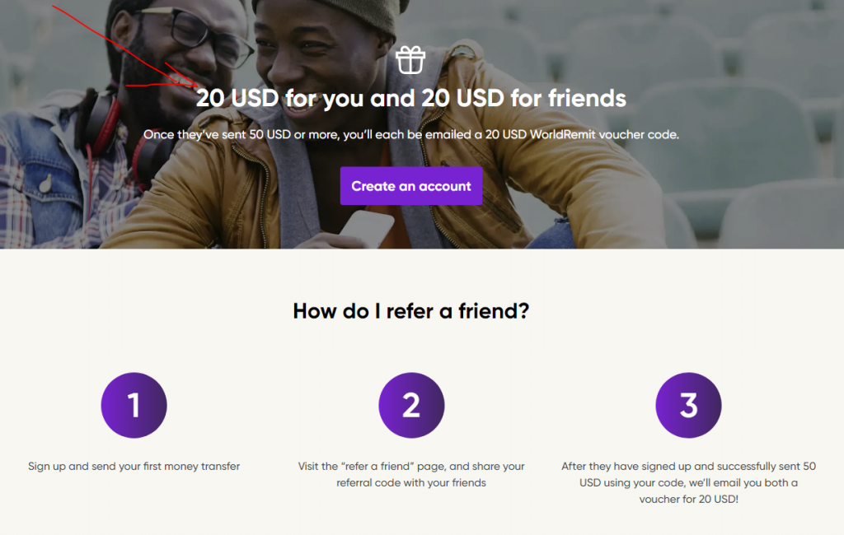Image resolution: width=844 pixels, height=535 pixels.
Task: Select the purple circle numbered 1
Action: 134,405
